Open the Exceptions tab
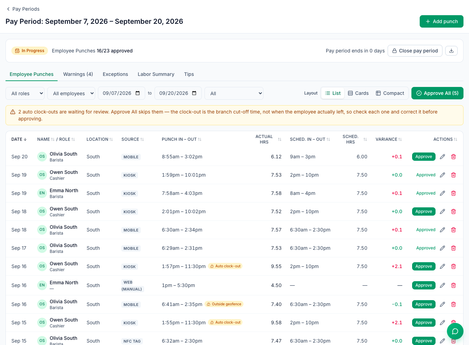Screen dimensions: 469x345 (x=115, y=74)
